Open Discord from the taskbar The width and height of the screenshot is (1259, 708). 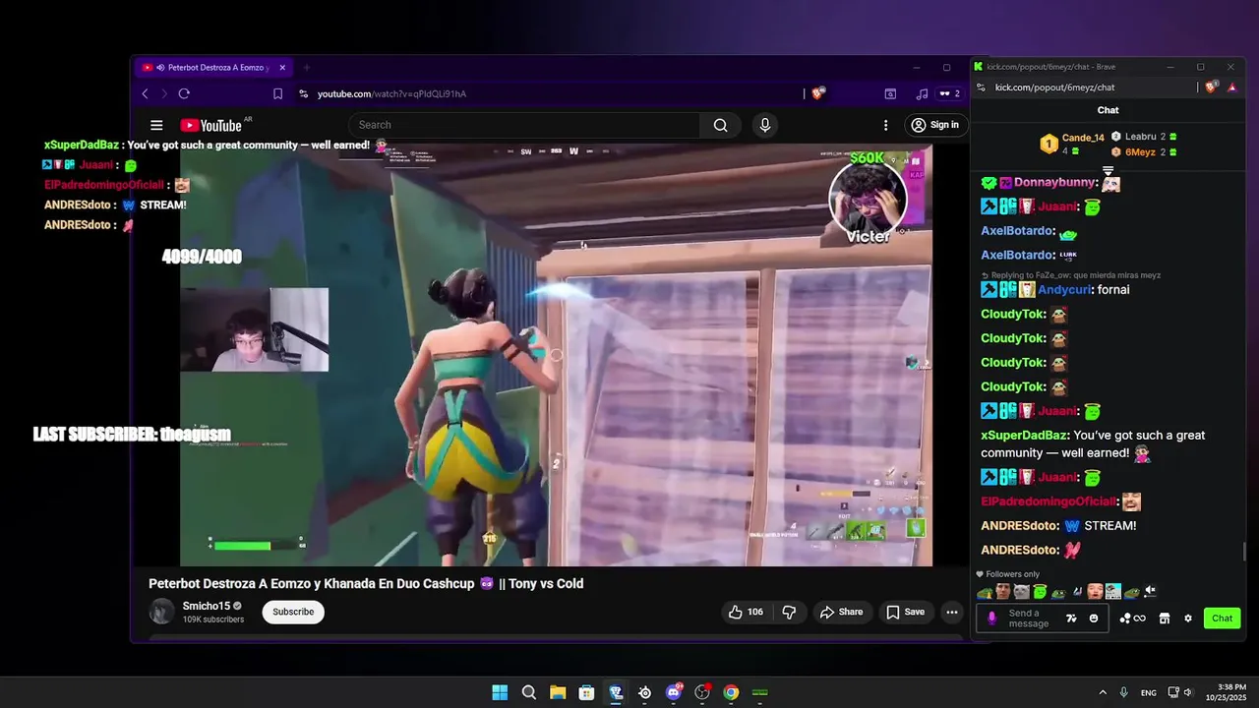[x=674, y=692]
